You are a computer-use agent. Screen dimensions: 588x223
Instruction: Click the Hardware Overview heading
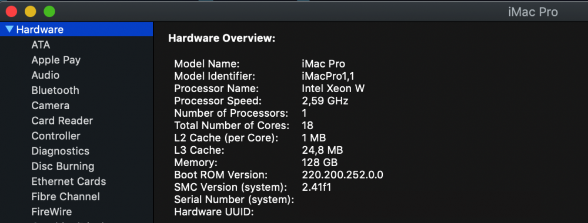222,38
